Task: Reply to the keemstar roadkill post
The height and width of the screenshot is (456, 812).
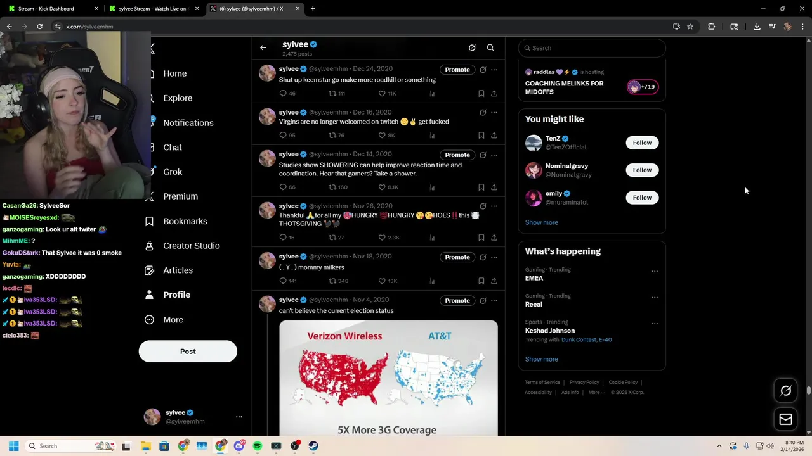Action: (283, 93)
